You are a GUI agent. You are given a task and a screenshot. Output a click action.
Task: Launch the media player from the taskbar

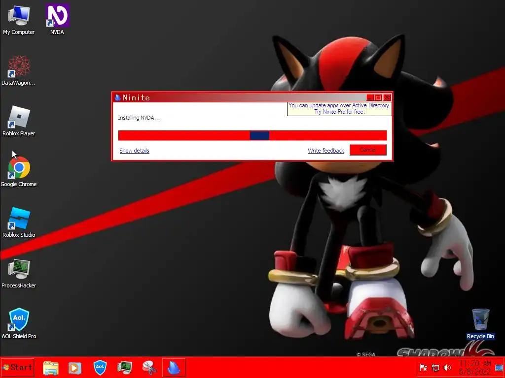coord(75,368)
